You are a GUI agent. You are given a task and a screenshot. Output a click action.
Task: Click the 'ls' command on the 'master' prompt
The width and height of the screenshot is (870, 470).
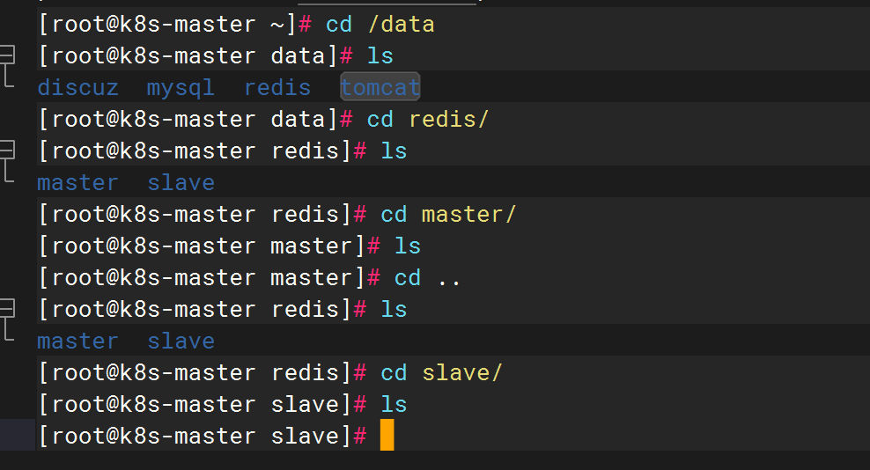pos(407,246)
